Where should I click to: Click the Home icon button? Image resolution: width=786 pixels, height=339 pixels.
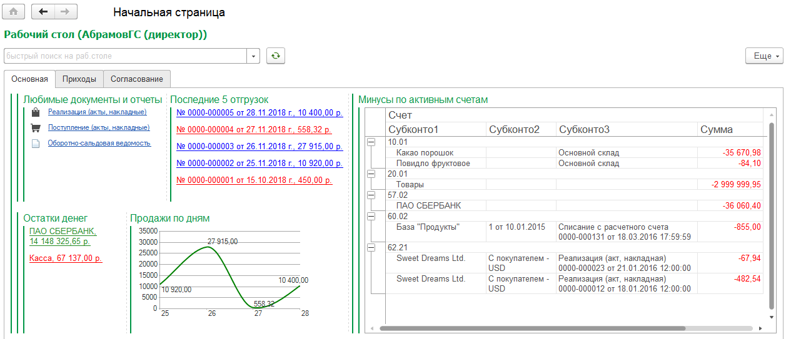13,12
